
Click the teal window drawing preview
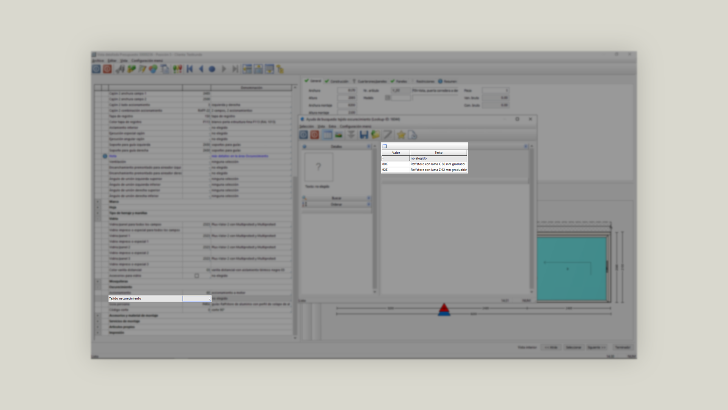pos(571,268)
